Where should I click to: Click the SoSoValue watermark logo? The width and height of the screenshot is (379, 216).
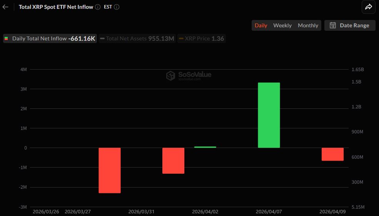(170, 76)
